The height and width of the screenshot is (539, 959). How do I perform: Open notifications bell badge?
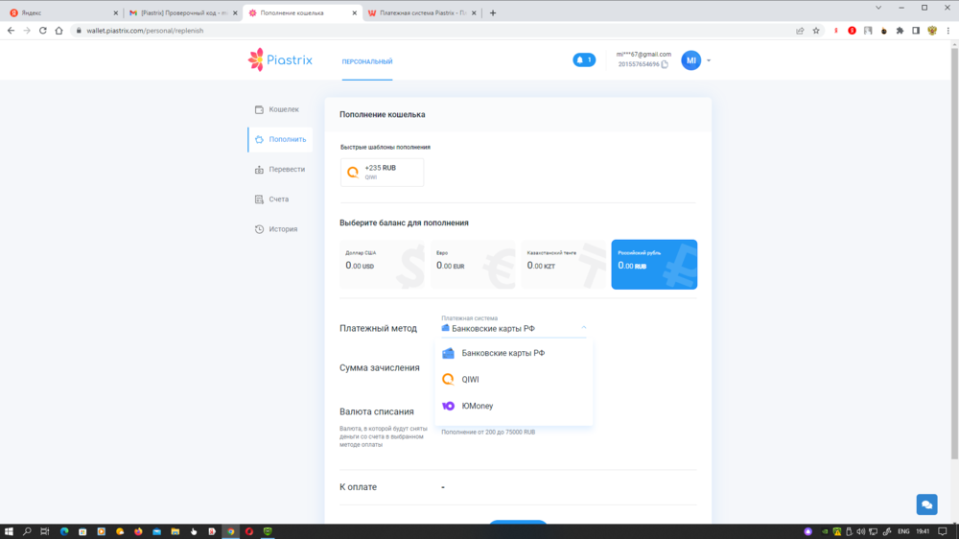(584, 60)
